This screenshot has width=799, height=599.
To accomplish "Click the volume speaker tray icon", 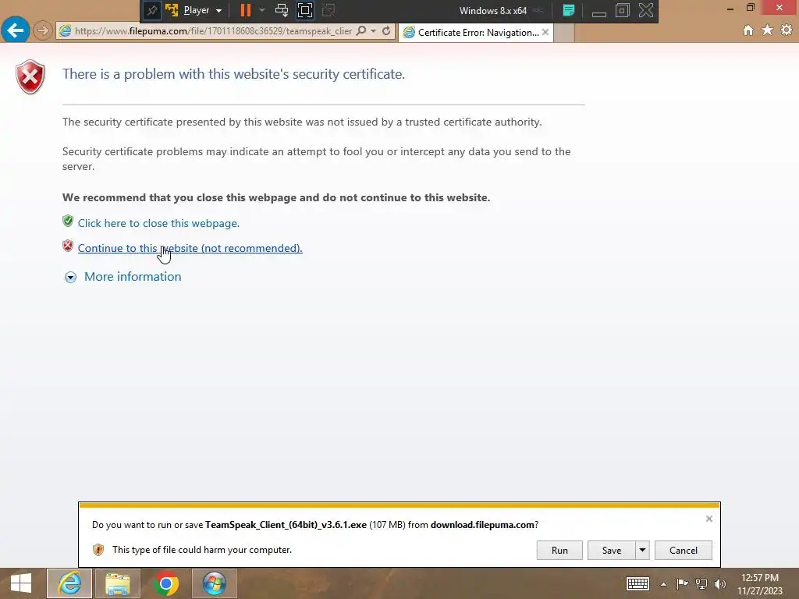I will pyautogui.click(x=720, y=583).
